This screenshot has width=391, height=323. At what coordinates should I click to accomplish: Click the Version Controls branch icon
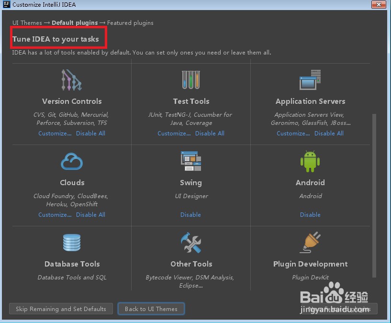click(x=72, y=80)
